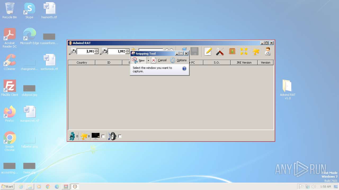Open Snipping Tool Options
339x190 pixels.
pos(178,60)
